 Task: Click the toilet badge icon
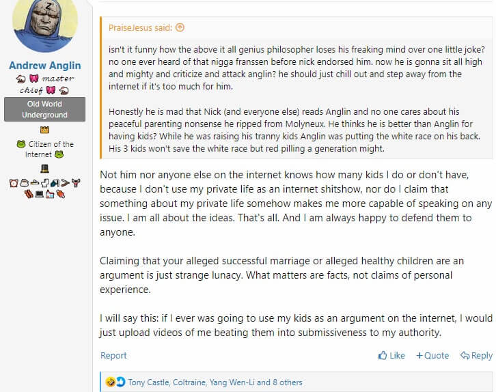tap(44, 183)
